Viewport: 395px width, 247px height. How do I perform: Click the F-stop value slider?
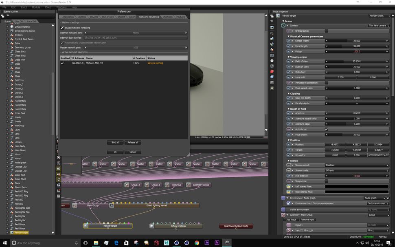click(x=356, y=51)
